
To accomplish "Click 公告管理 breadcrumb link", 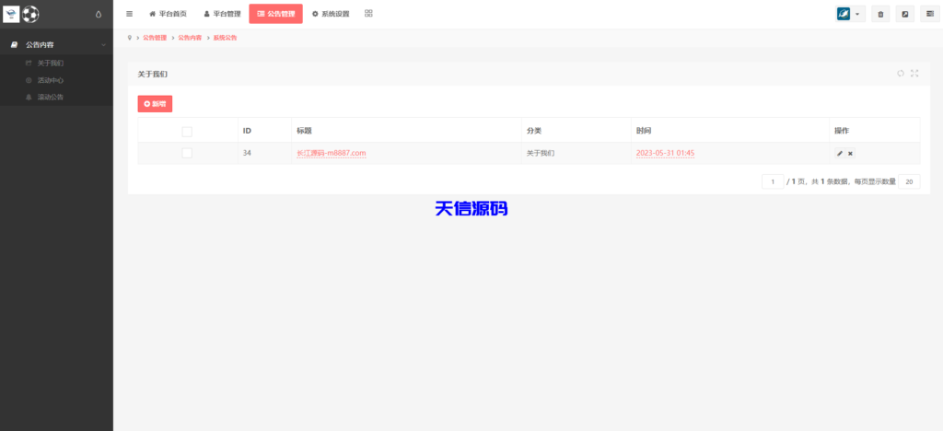I will coord(155,38).
